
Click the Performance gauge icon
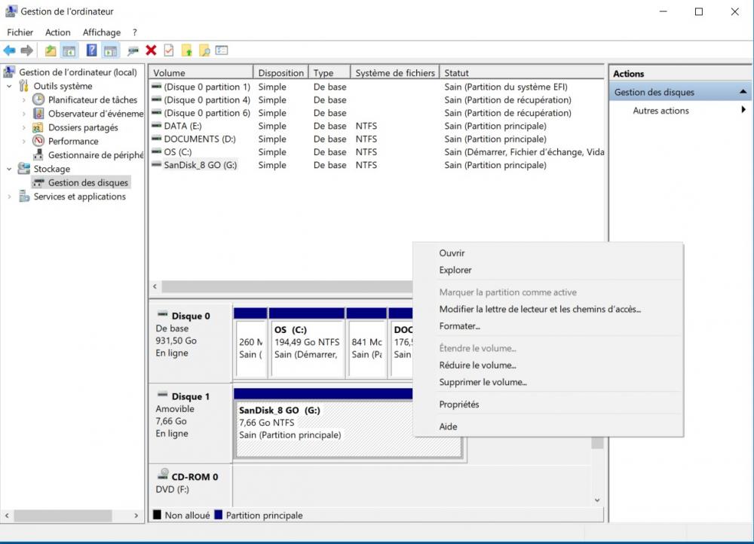click(38, 141)
